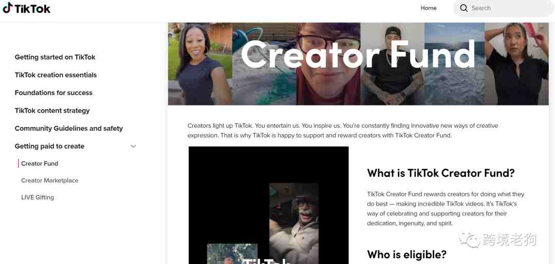Click the WeChat watermark icon

(x=470, y=240)
